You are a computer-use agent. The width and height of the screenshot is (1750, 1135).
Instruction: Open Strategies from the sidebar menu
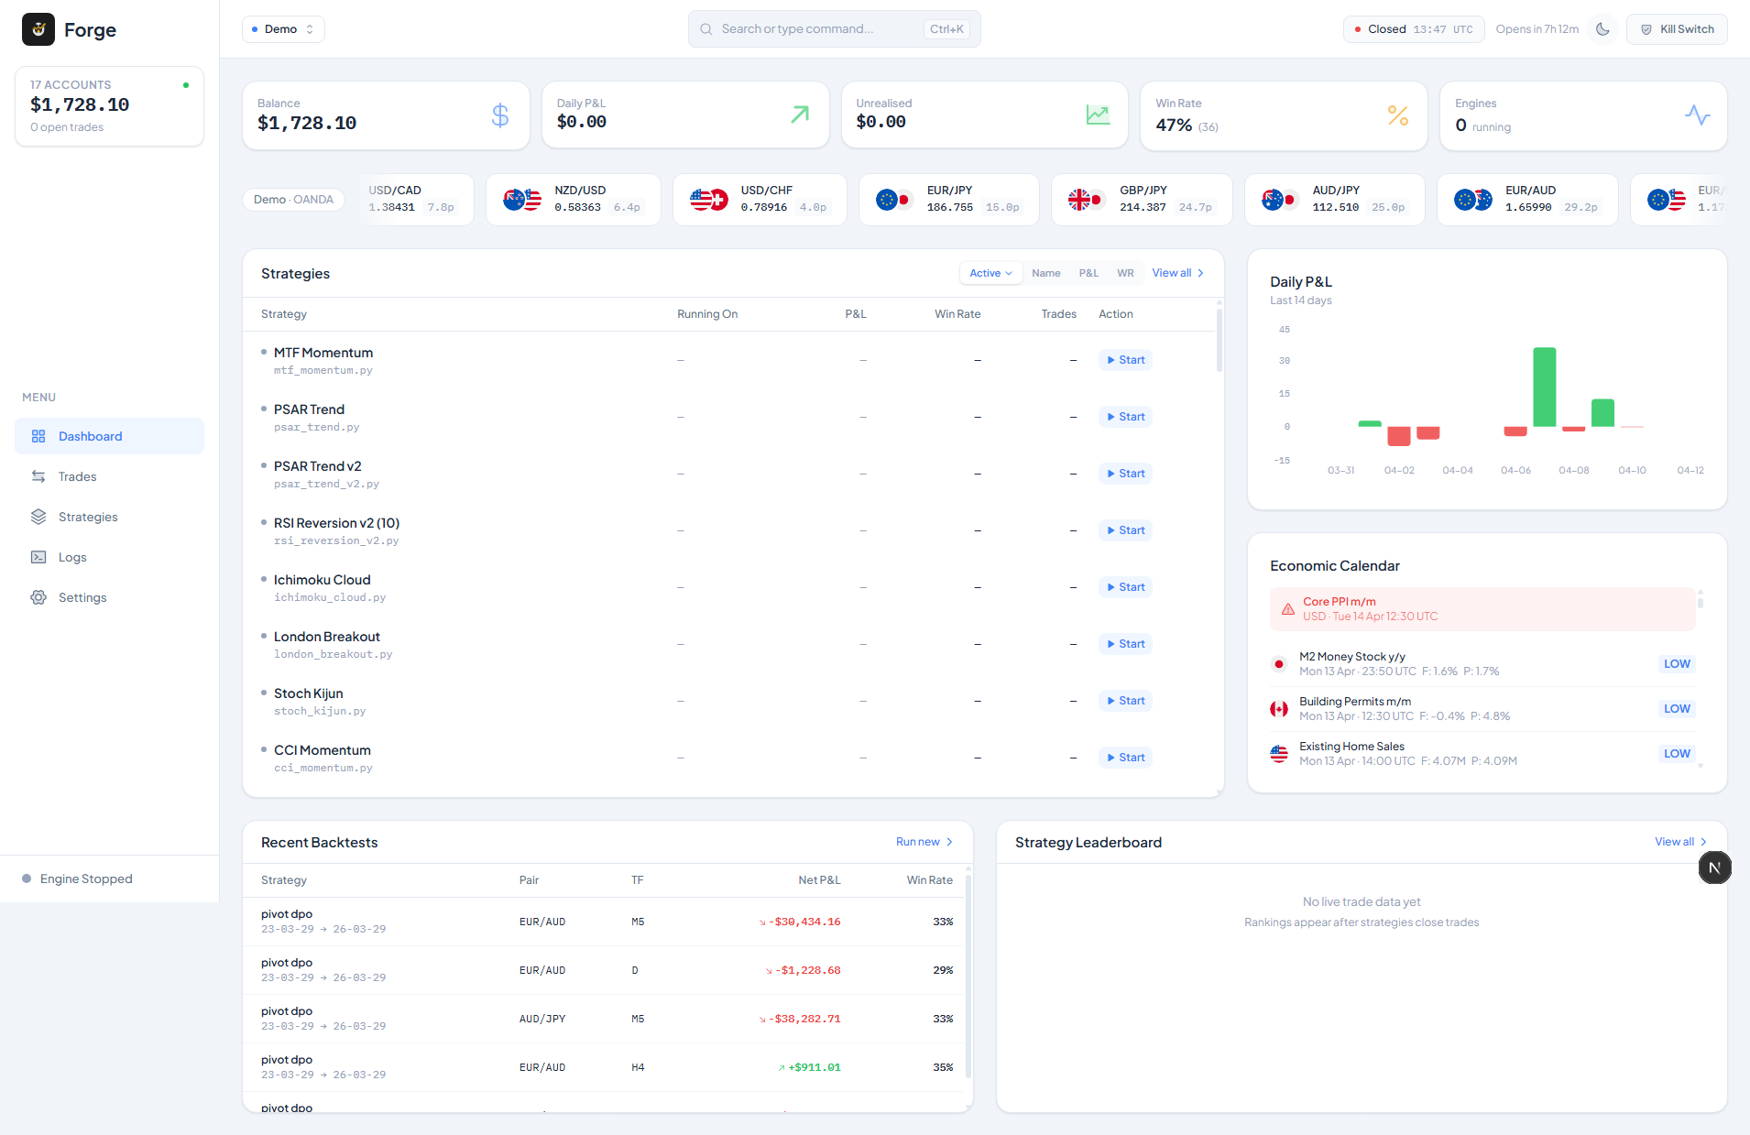point(88,517)
